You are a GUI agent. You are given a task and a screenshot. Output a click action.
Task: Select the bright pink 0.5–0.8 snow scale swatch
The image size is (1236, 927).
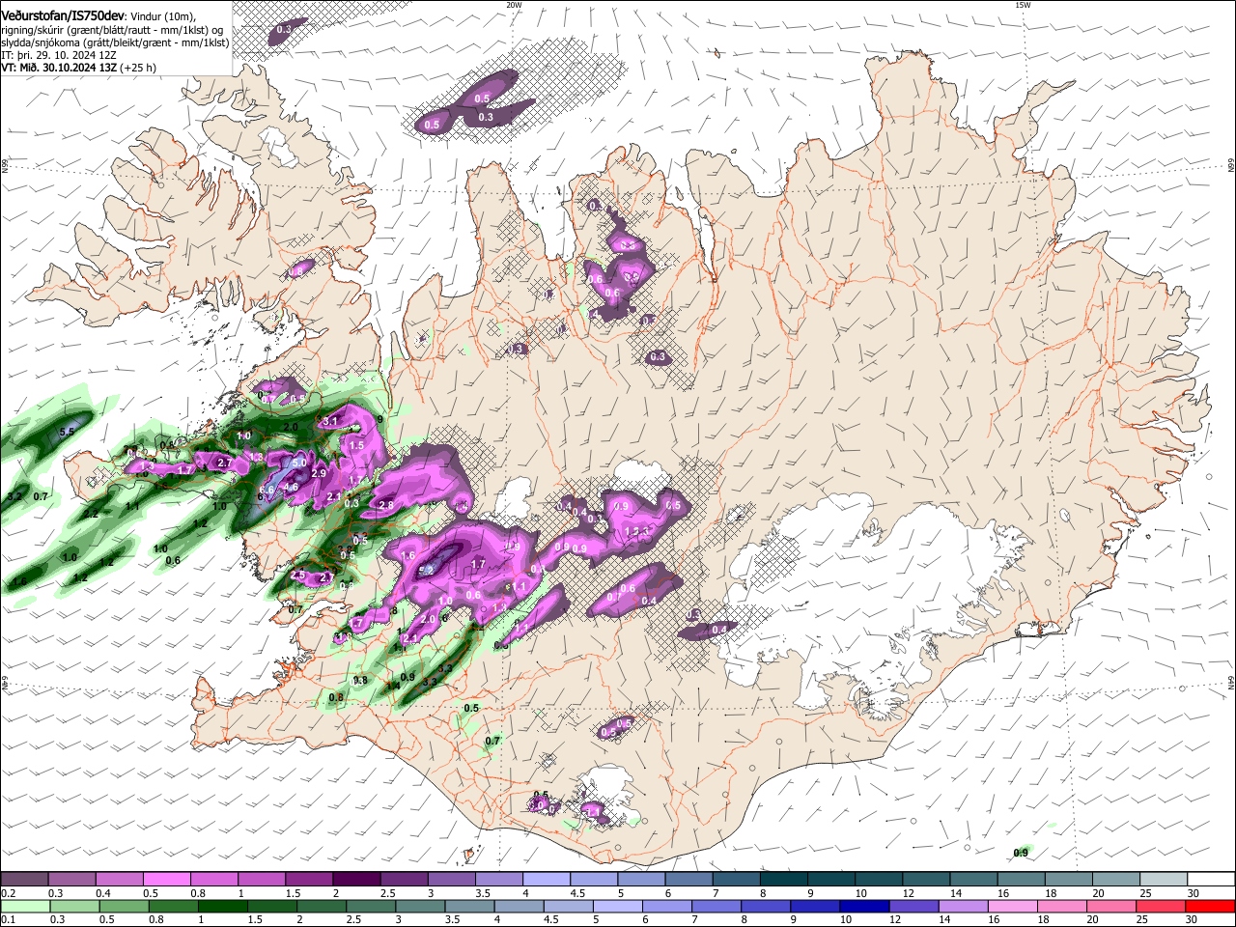pos(166,880)
